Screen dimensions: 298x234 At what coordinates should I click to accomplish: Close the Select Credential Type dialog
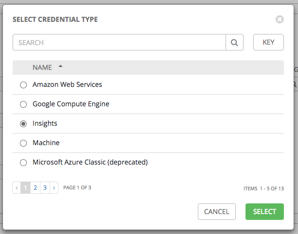pyautogui.click(x=280, y=19)
